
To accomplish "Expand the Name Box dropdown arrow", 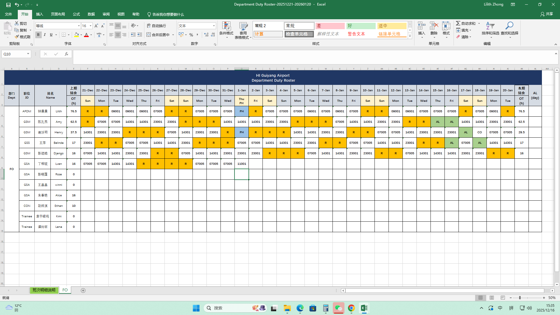I will (28, 54).
